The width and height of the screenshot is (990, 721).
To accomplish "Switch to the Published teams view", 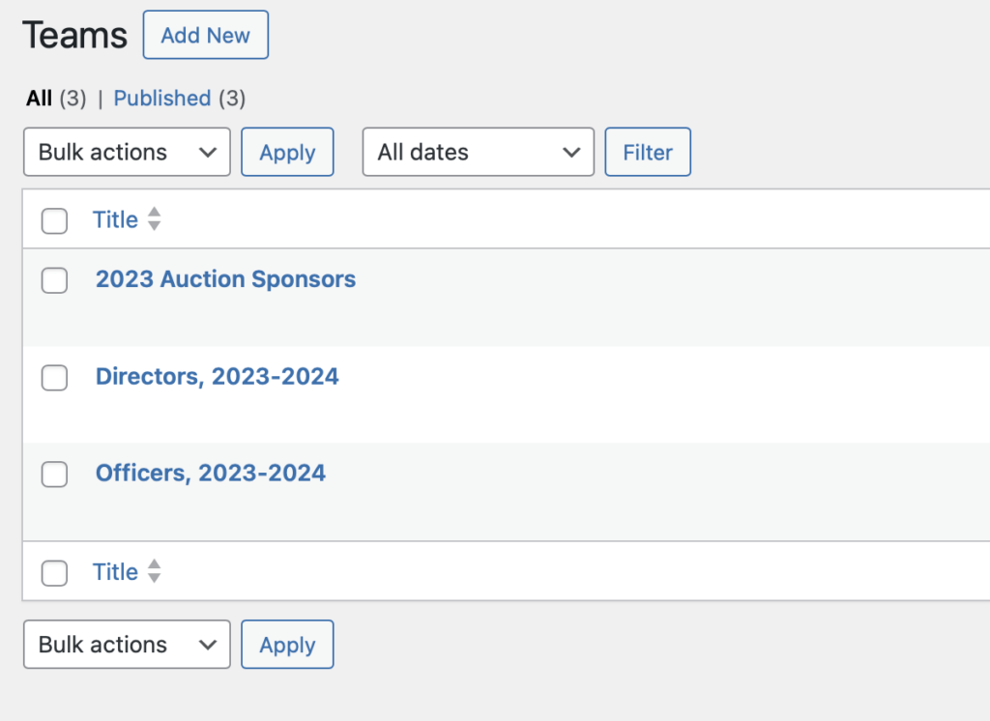I will tap(161, 99).
